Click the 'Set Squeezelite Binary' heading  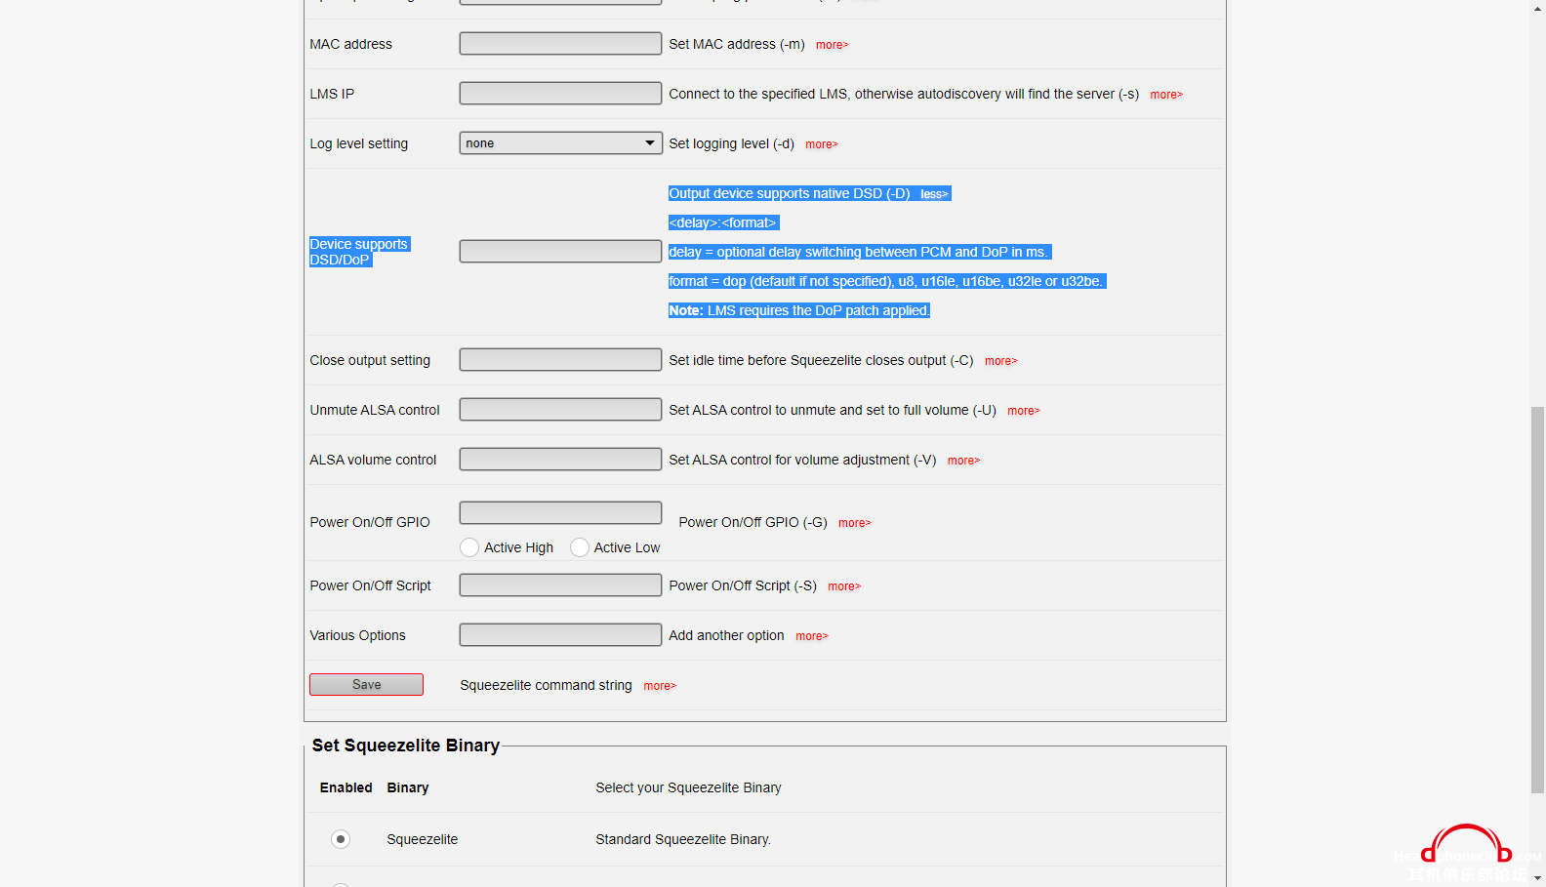(x=406, y=746)
